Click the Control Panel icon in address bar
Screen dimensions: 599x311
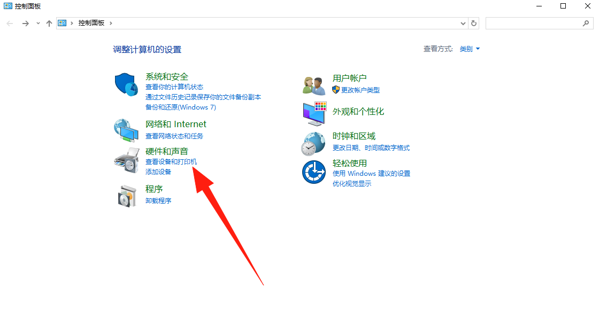click(x=62, y=24)
